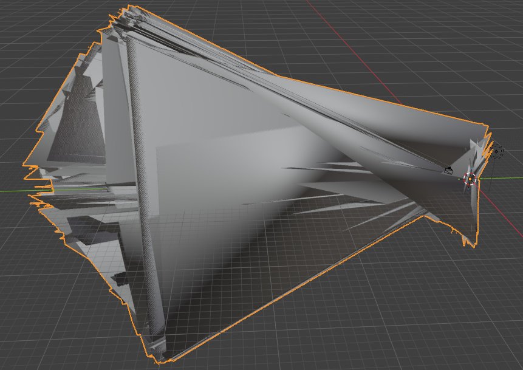The height and width of the screenshot is (370, 523).
Task: Click the far-left pointed corner of the mesh
Action: click(x=26, y=165)
